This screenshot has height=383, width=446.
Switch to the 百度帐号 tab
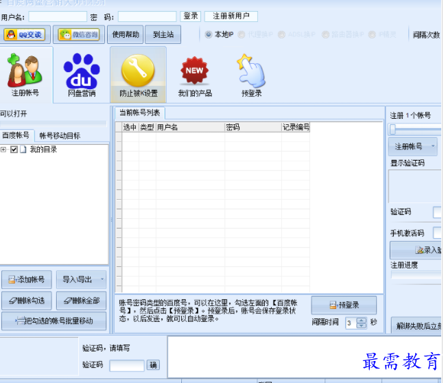tap(16, 135)
